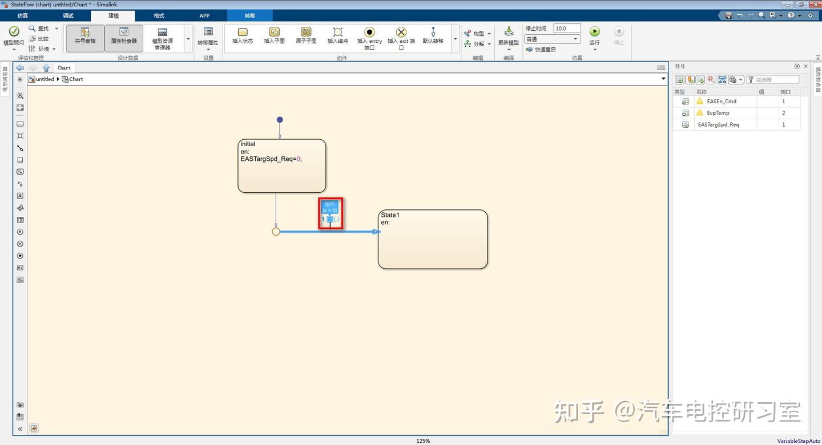Expand the breadcrumb bar dropdown arrow

[663, 79]
